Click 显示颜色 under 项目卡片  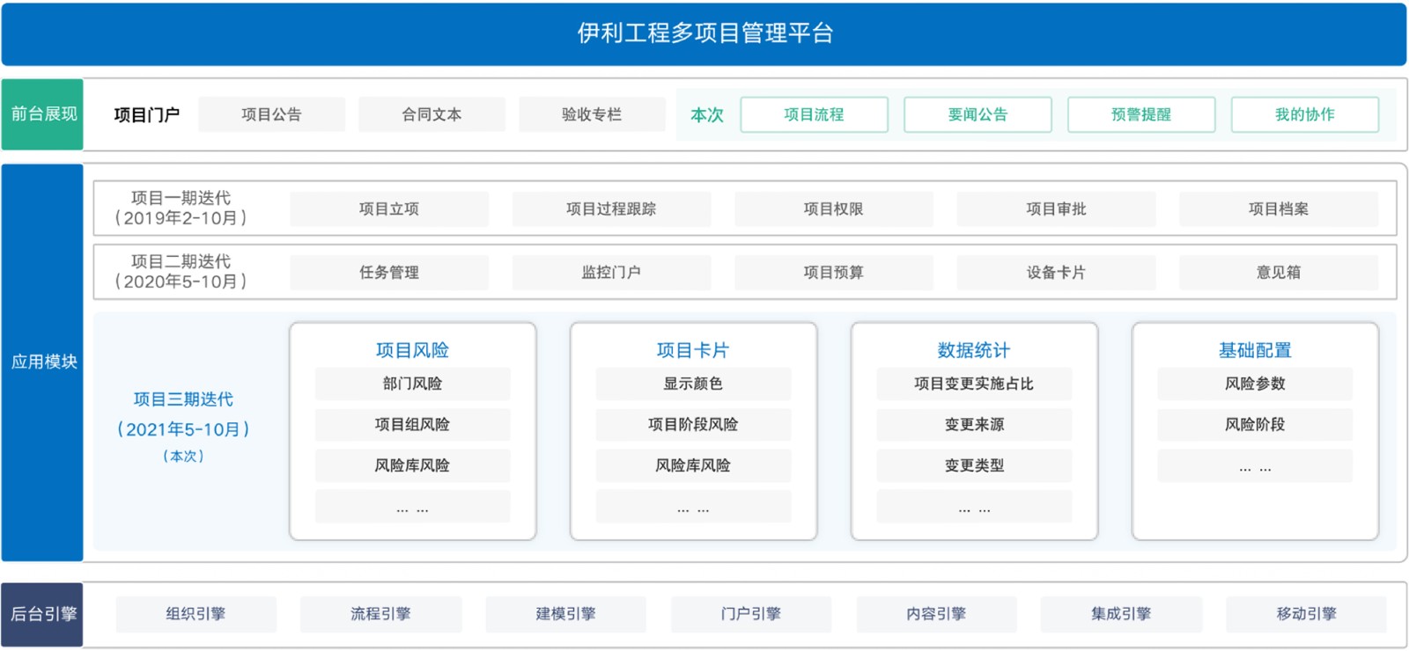pos(693,384)
